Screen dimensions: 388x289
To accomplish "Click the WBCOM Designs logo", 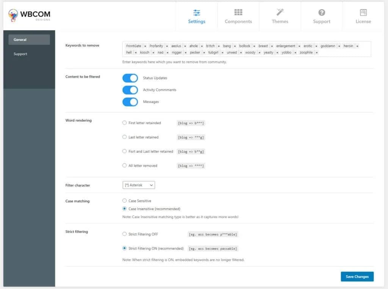I will [30, 15].
